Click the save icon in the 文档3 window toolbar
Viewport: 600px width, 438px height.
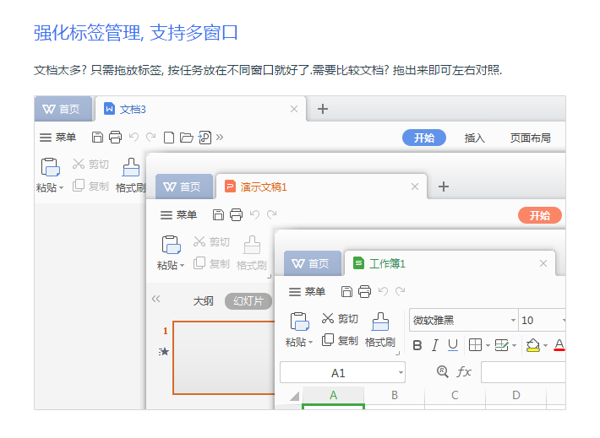(97, 138)
